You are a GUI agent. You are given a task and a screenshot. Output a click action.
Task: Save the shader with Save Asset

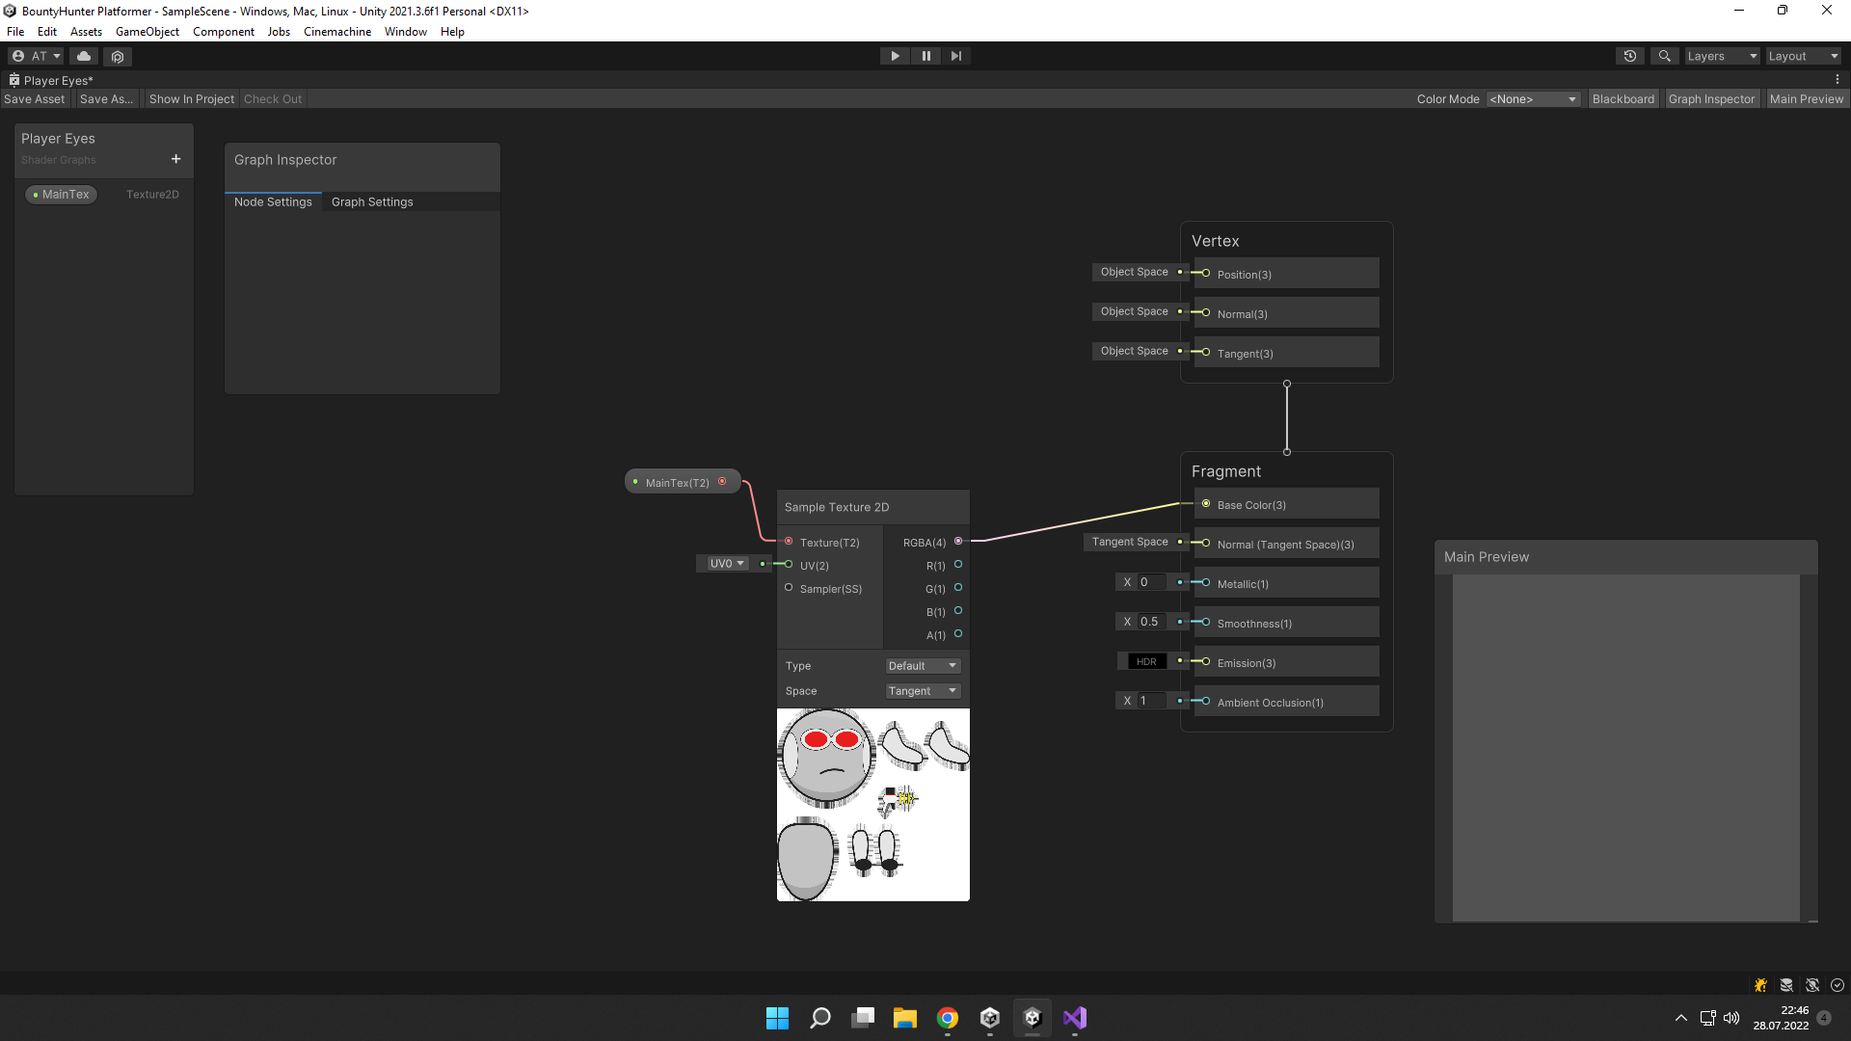click(x=34, y=98)
